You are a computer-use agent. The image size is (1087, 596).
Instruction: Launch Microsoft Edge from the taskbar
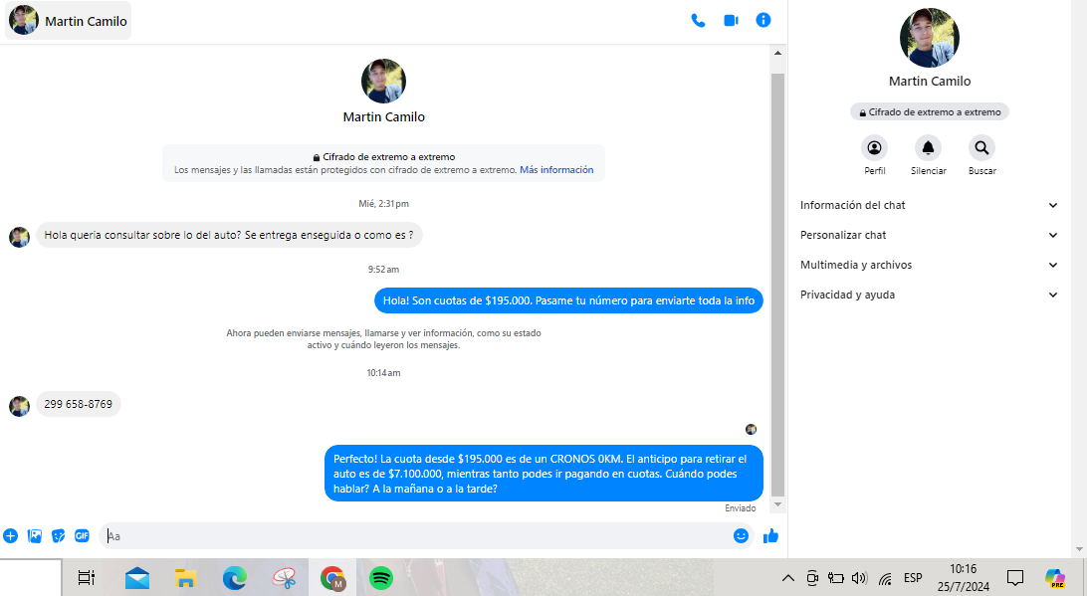coord(234,577)
